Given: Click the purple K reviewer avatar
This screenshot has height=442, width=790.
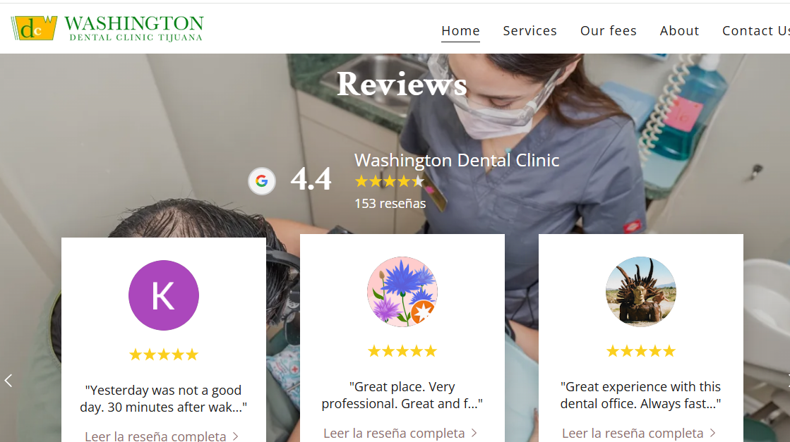Looking at the screenshot, I should point(164,295).
